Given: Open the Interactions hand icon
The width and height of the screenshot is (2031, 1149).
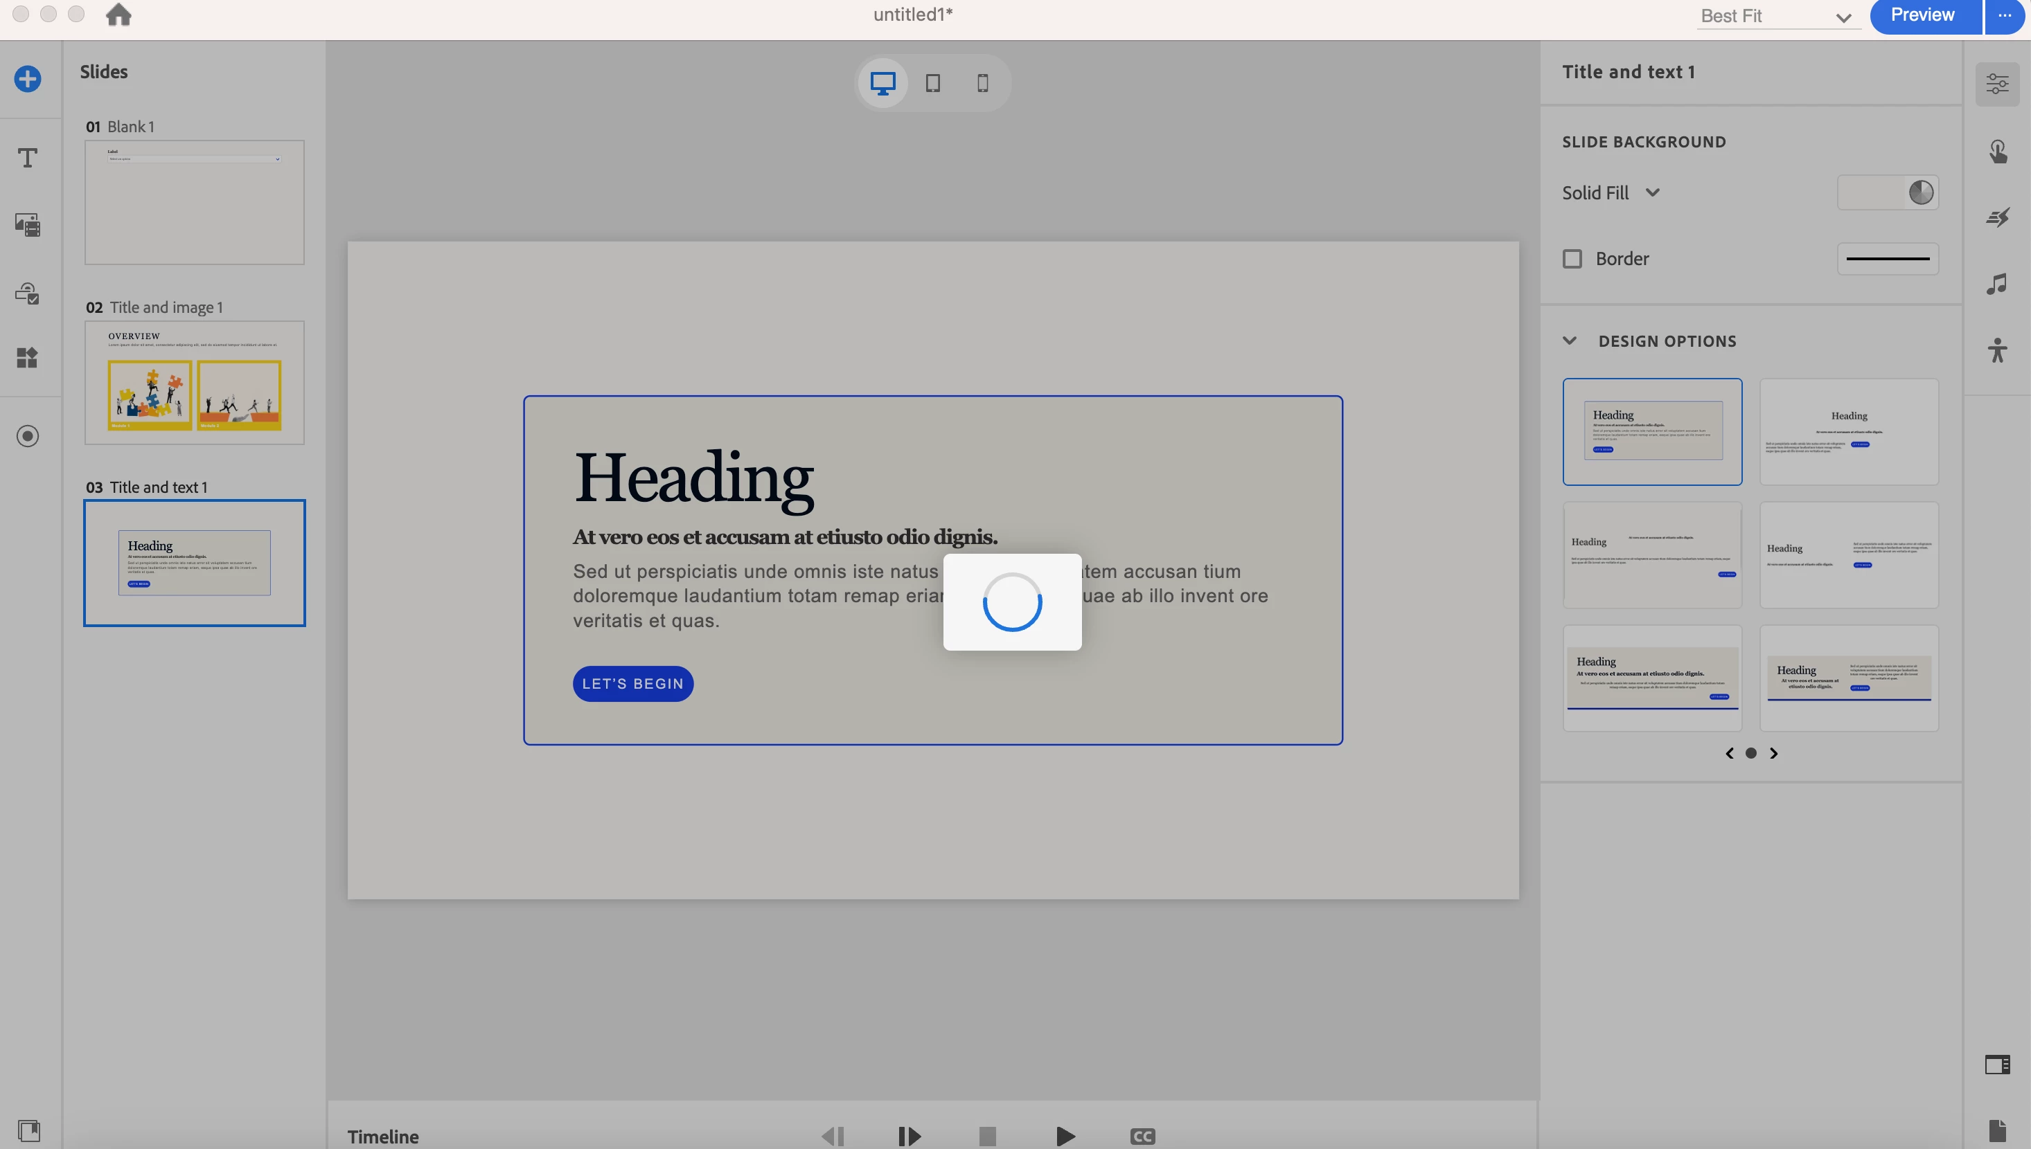Looking at the screenshot, I should 1997,152.
